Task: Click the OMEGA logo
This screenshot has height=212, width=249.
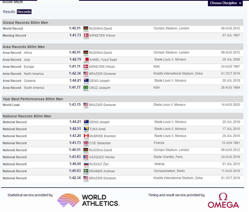Action: tap(223, 201)
